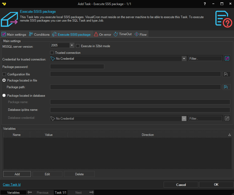Expand MSSQL server version dropdown
This screenshot has width=234, height=195.
pyautogui.click(x=72, y=46)
